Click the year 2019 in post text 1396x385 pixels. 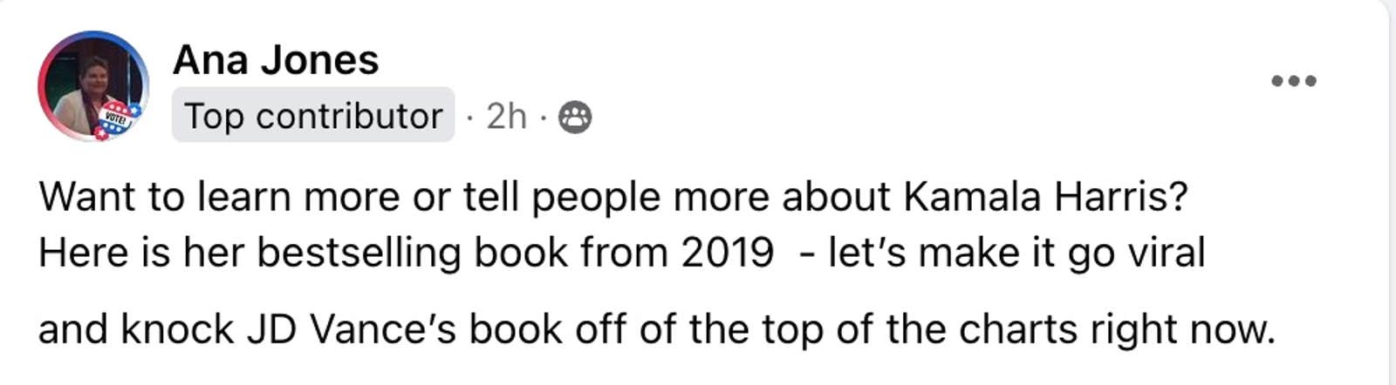(727, 253)
